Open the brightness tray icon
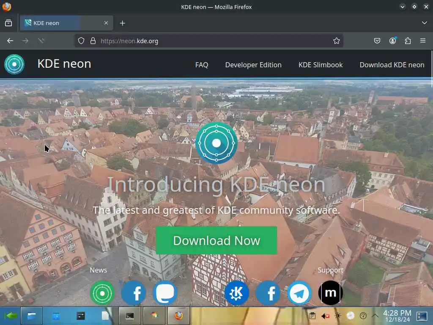 338,316
